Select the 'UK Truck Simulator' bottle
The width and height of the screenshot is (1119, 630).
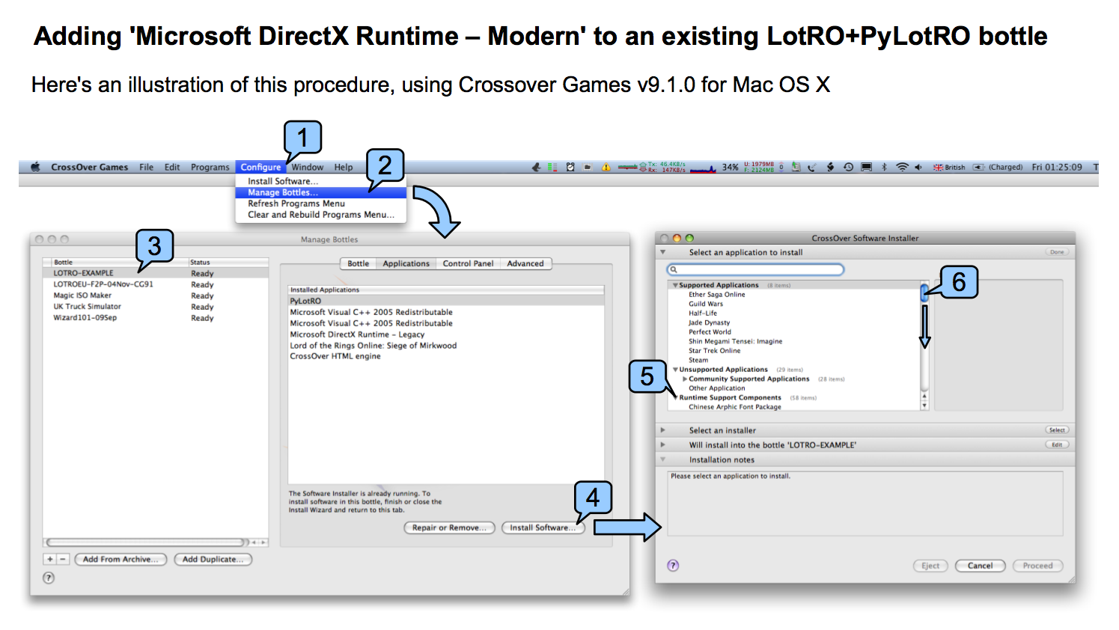point(87,307)
